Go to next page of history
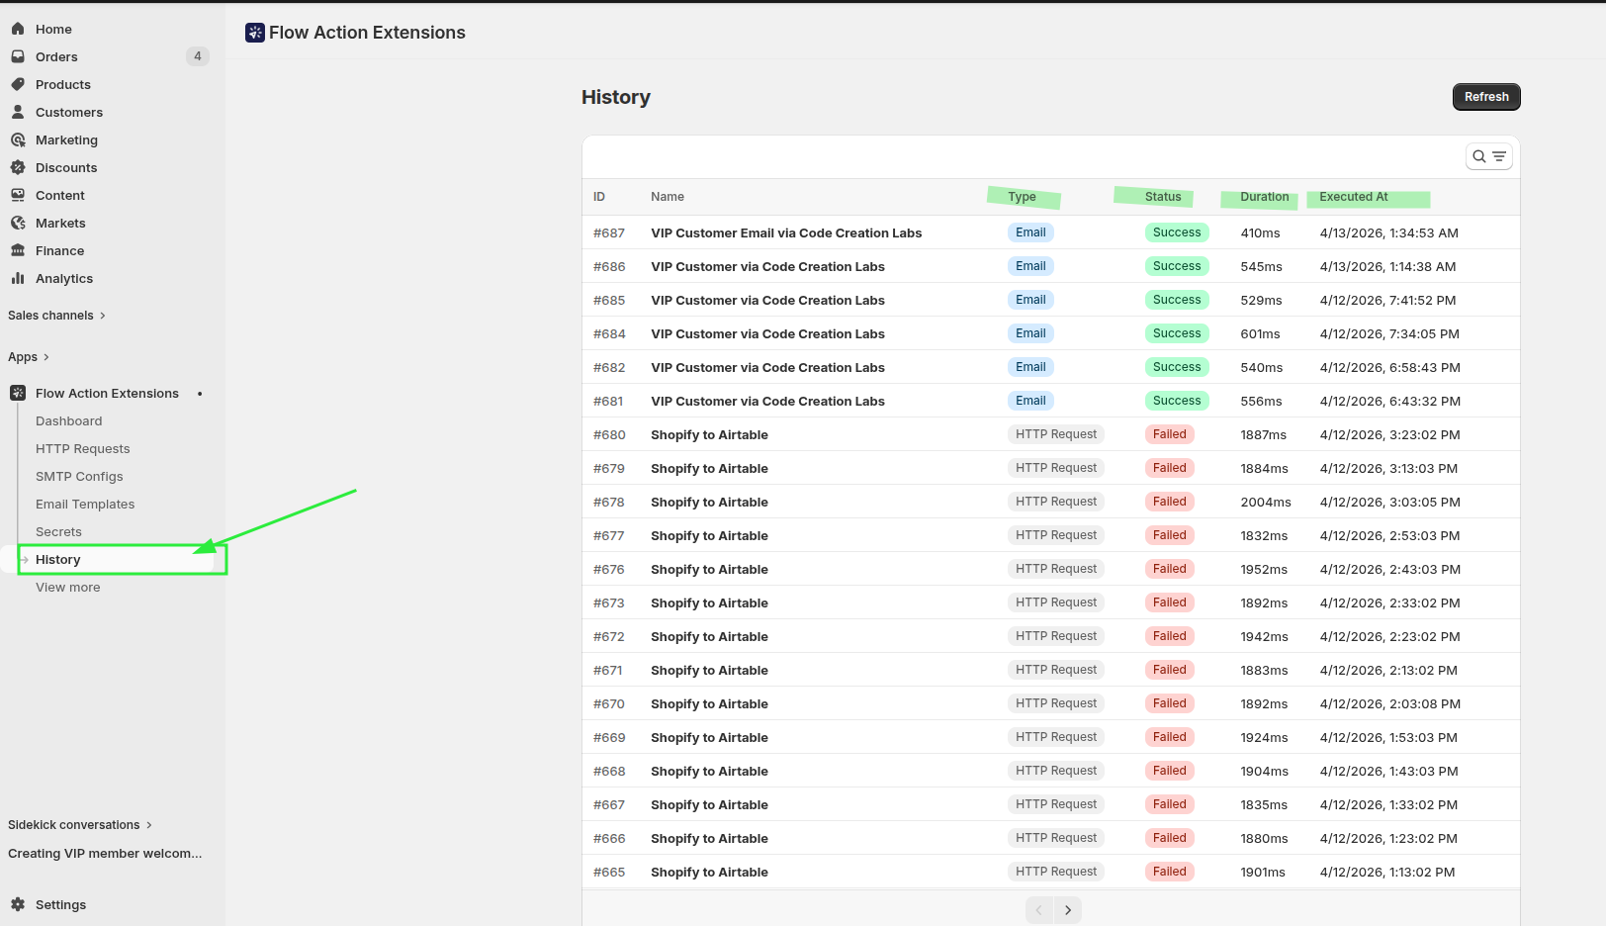This screenshot has height=926, width=1606. [1068, 910]
